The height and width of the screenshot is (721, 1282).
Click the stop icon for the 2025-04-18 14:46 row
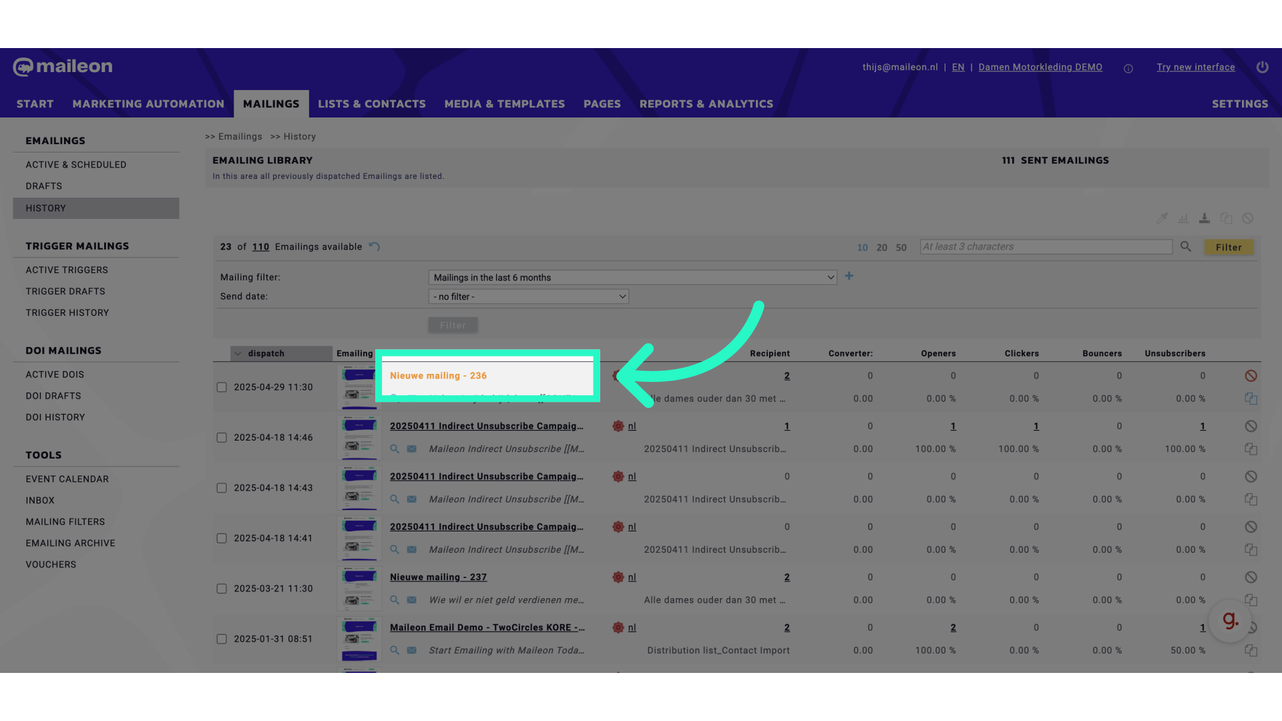pyautogui.click(x=1251, y=426)
